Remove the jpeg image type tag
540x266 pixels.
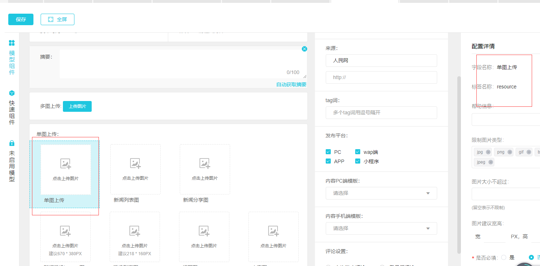coord(491,162)
